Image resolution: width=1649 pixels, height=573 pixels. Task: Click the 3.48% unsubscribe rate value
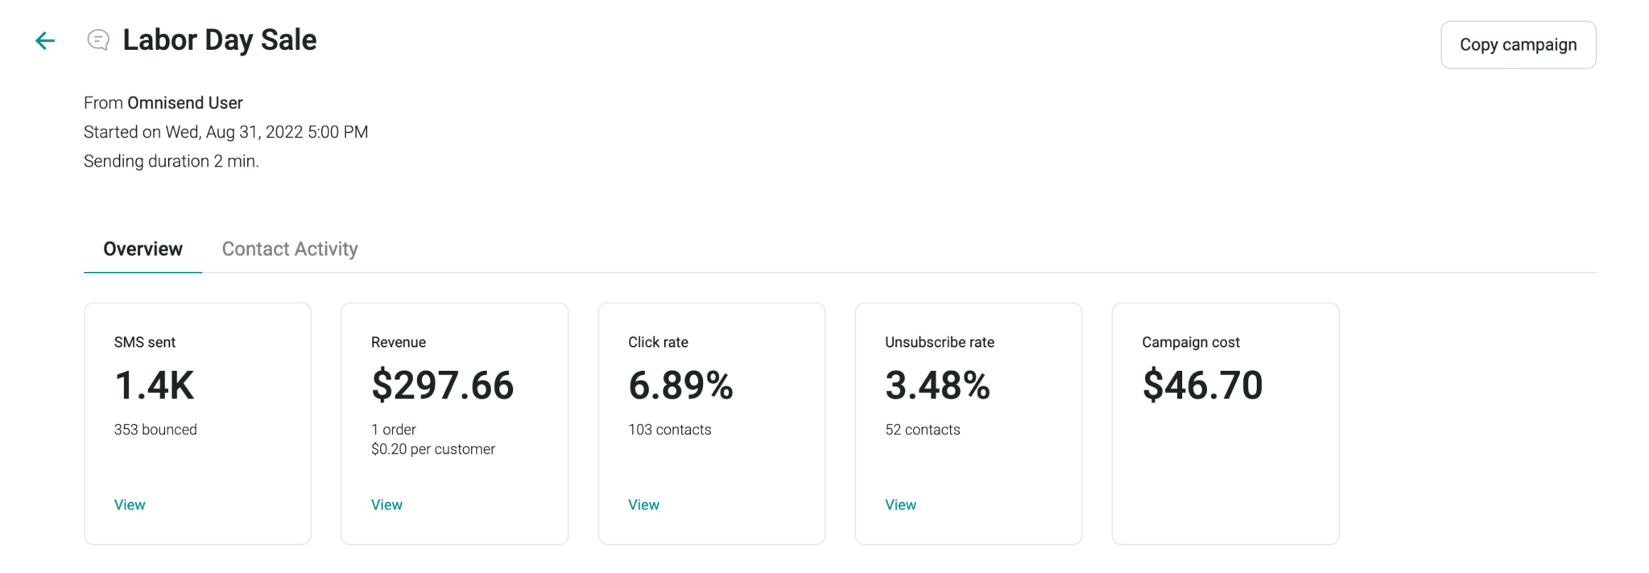pos(937,385)
